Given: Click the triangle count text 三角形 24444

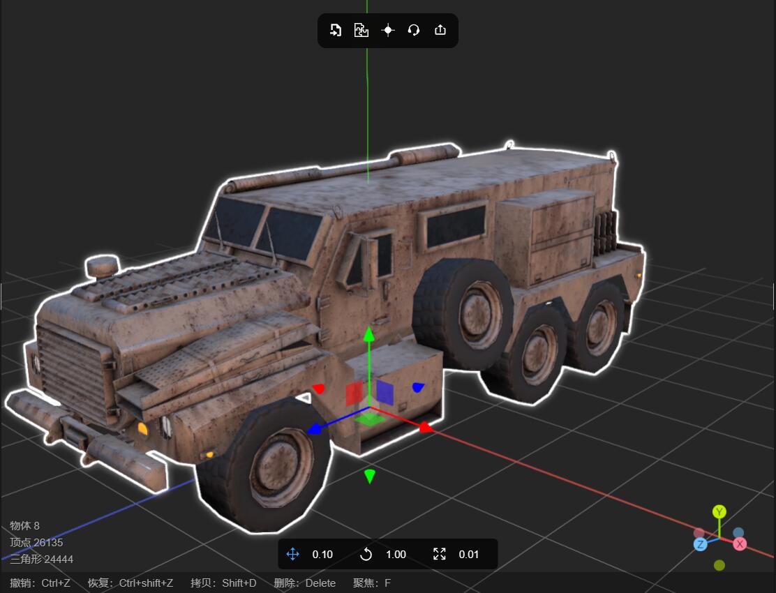Looking at the screenshot, I should click(42, 560).
